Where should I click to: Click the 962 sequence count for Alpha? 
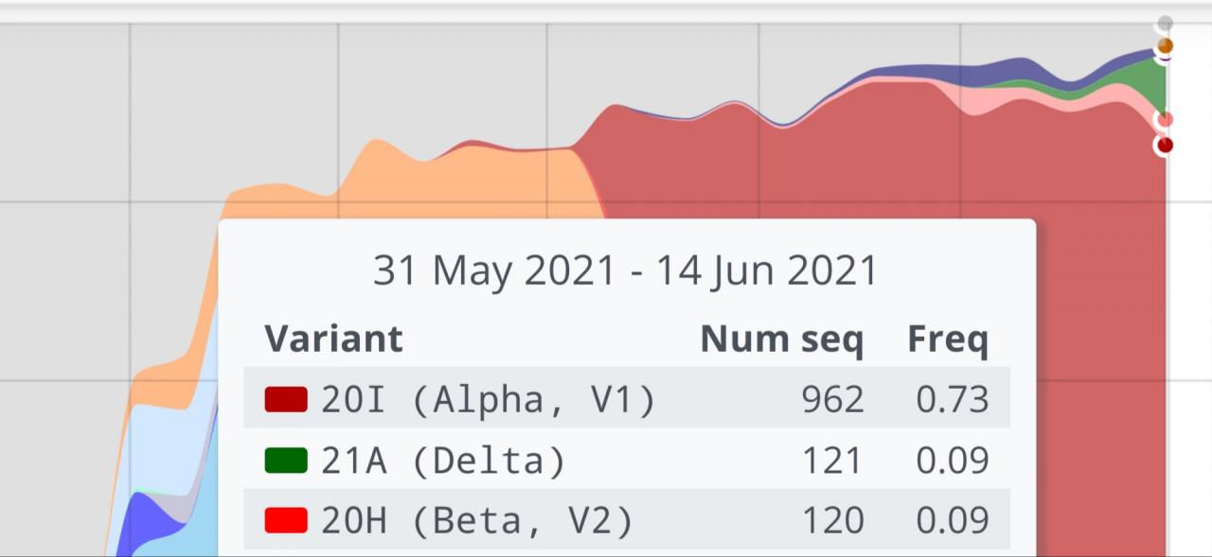coord(832,400)
